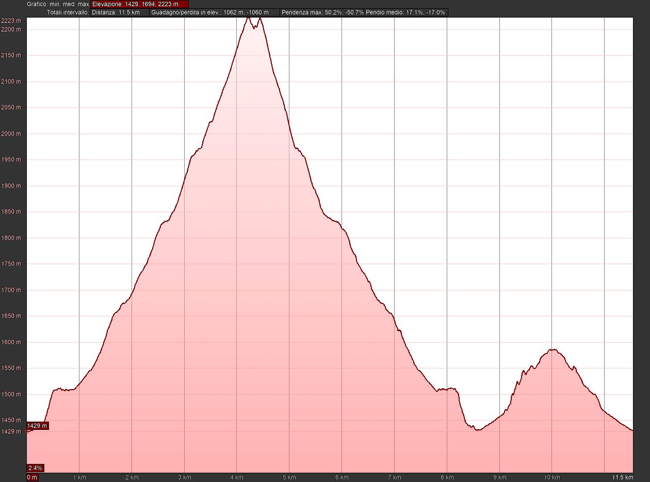Click the 10 km label on distance axis
Screen dimensions: 650x482
pos(551,477)
